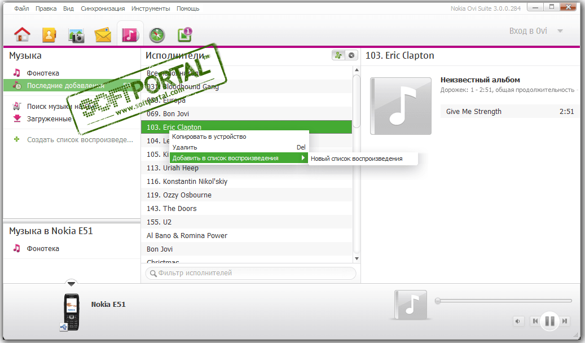Select artist 155. U2
Image resolution: width=585 pixels, height=343 pixels.
click(x=247, y=222)
